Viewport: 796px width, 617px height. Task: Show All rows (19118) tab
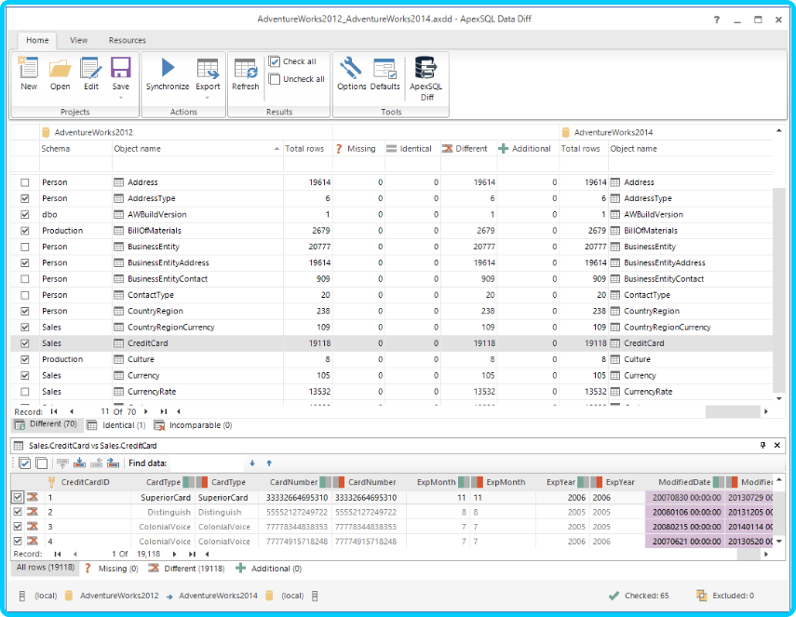pyautogui.click(x=46, y=568)
